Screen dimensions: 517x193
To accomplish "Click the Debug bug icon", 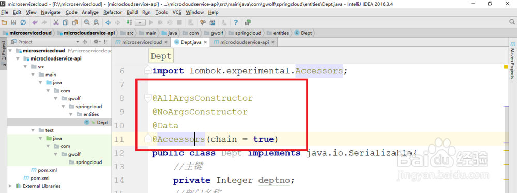I will pos(161,22).
